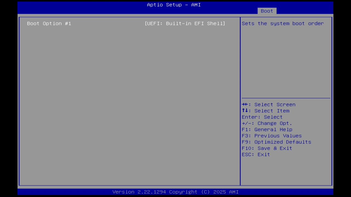This screenshot has height=197, width=351.
Task: Click the Aptio Setup title bar
Action: [x=174, y=5]
